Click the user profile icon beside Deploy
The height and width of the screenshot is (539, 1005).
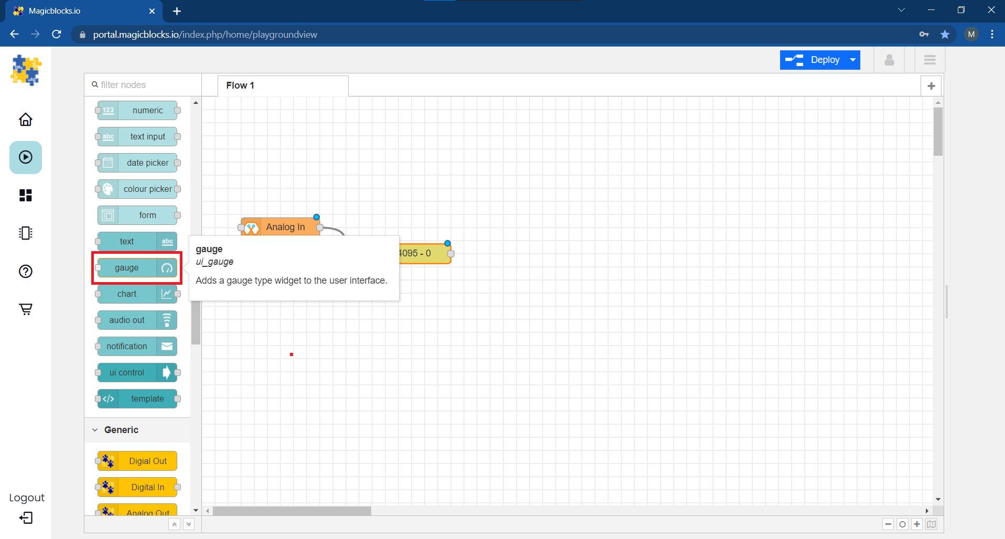(x=889, y=60)
